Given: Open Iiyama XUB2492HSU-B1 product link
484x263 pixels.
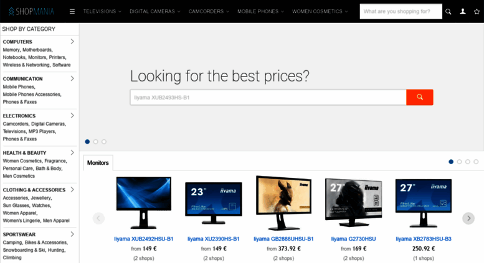Looking at the screenshot, I should coord(143,239).
